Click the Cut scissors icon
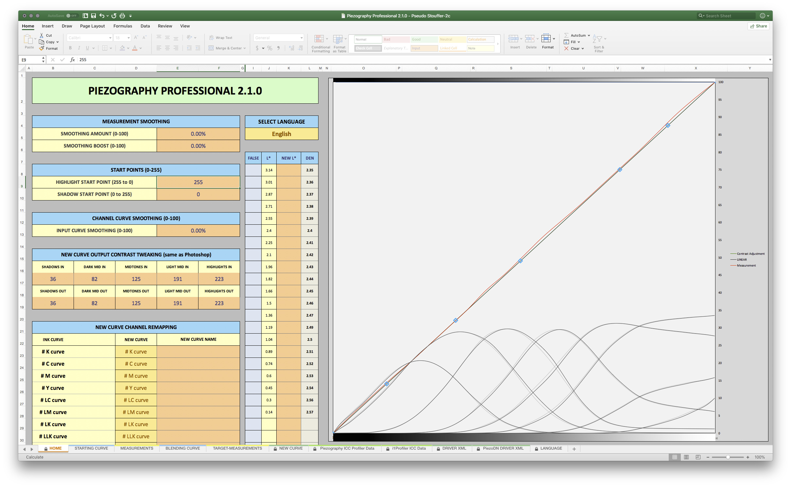Image resolution: width=791 pixels, height=487 pixels. [x=42, y=35]
